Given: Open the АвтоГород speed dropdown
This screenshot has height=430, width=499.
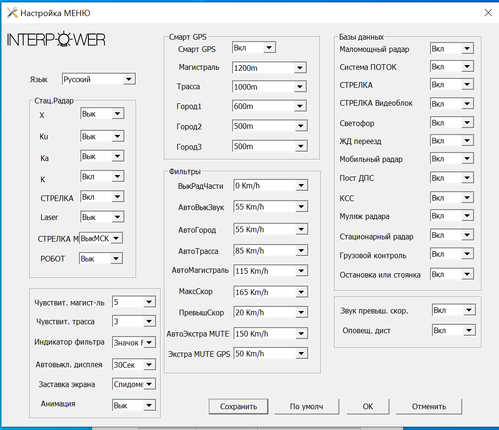Looking at the screenshot, I should point(301,230).
